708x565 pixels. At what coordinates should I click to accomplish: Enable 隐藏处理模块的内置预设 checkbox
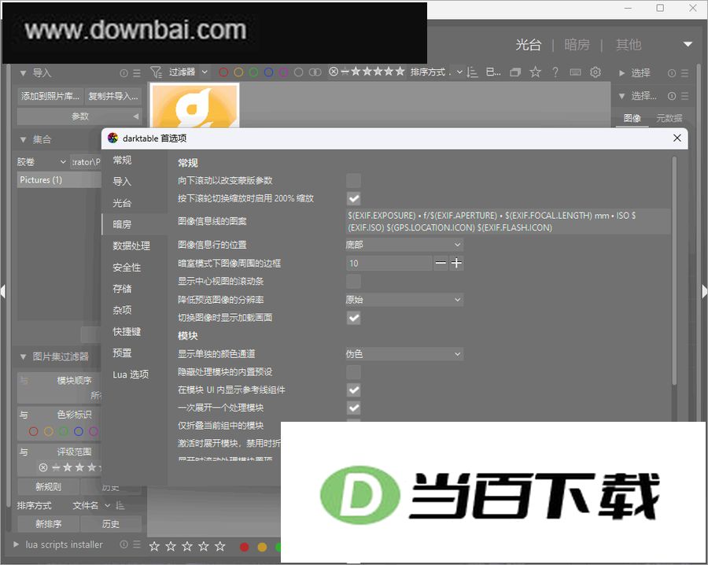(x=353, y=372)
